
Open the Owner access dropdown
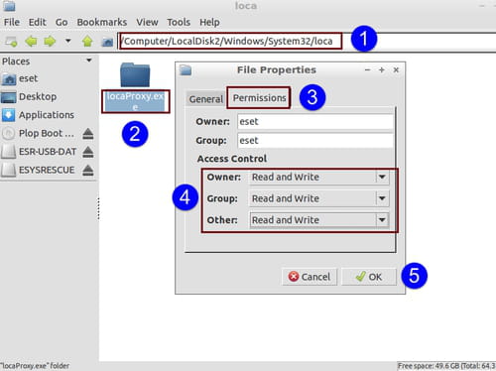point(319,177)
